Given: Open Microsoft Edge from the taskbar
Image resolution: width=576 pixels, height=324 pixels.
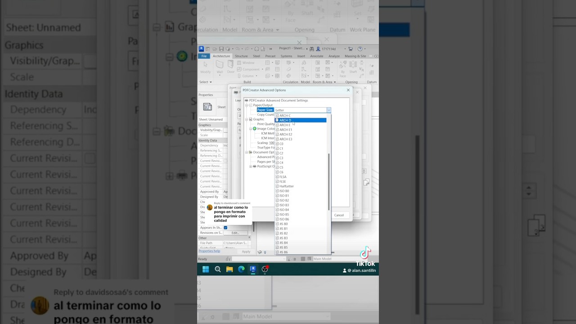Looking at the screenshot, I should pos(241,269).
